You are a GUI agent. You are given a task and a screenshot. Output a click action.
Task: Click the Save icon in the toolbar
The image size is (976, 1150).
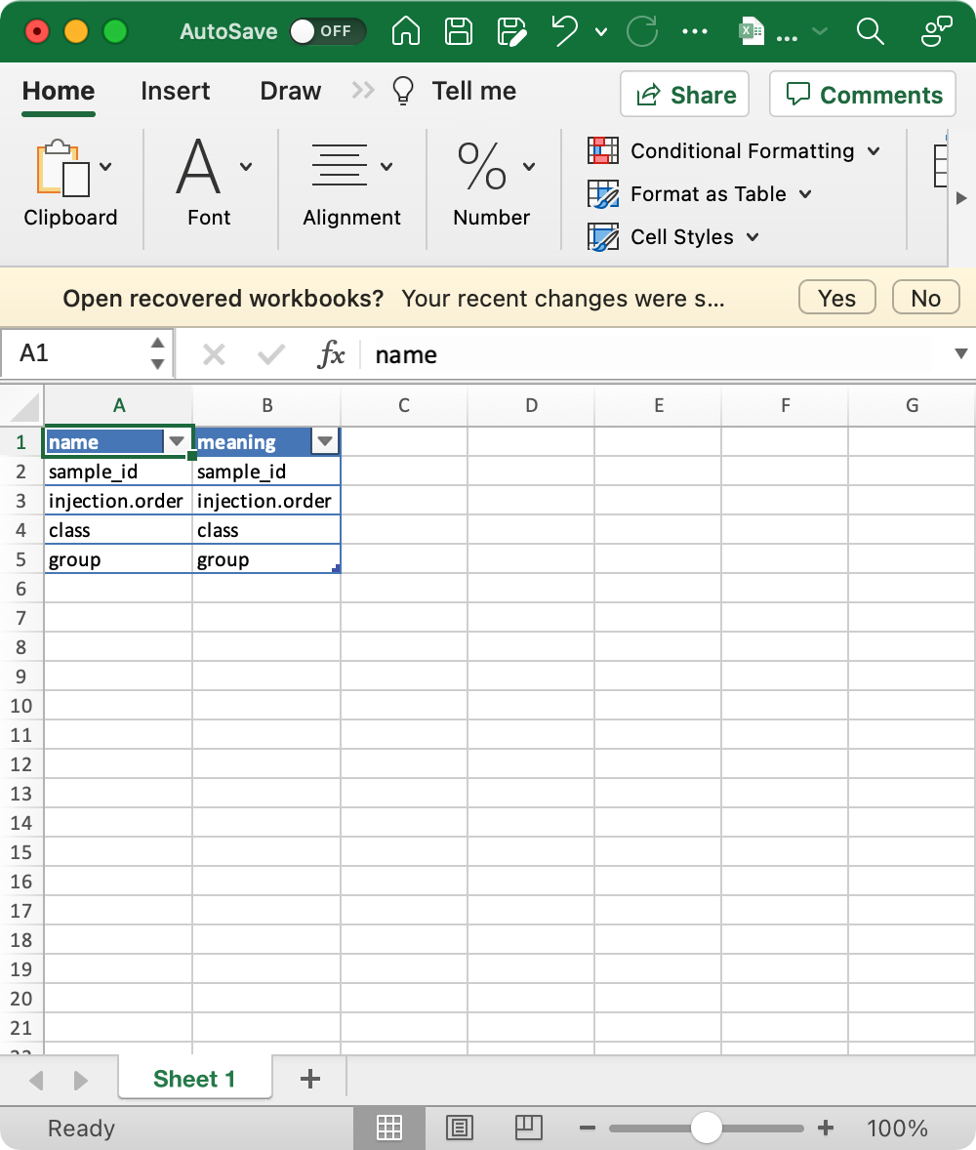click(x=458, y=30)
